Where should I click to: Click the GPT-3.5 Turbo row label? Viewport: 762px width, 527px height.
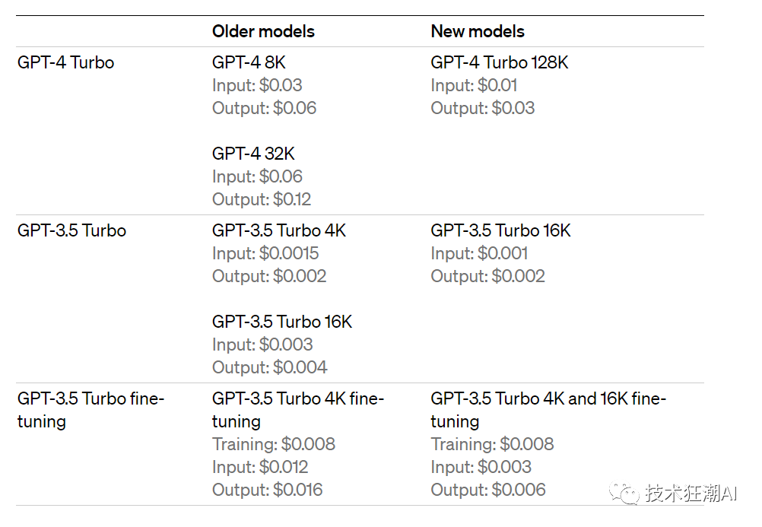pyautogui.click(x=71, y=230)
